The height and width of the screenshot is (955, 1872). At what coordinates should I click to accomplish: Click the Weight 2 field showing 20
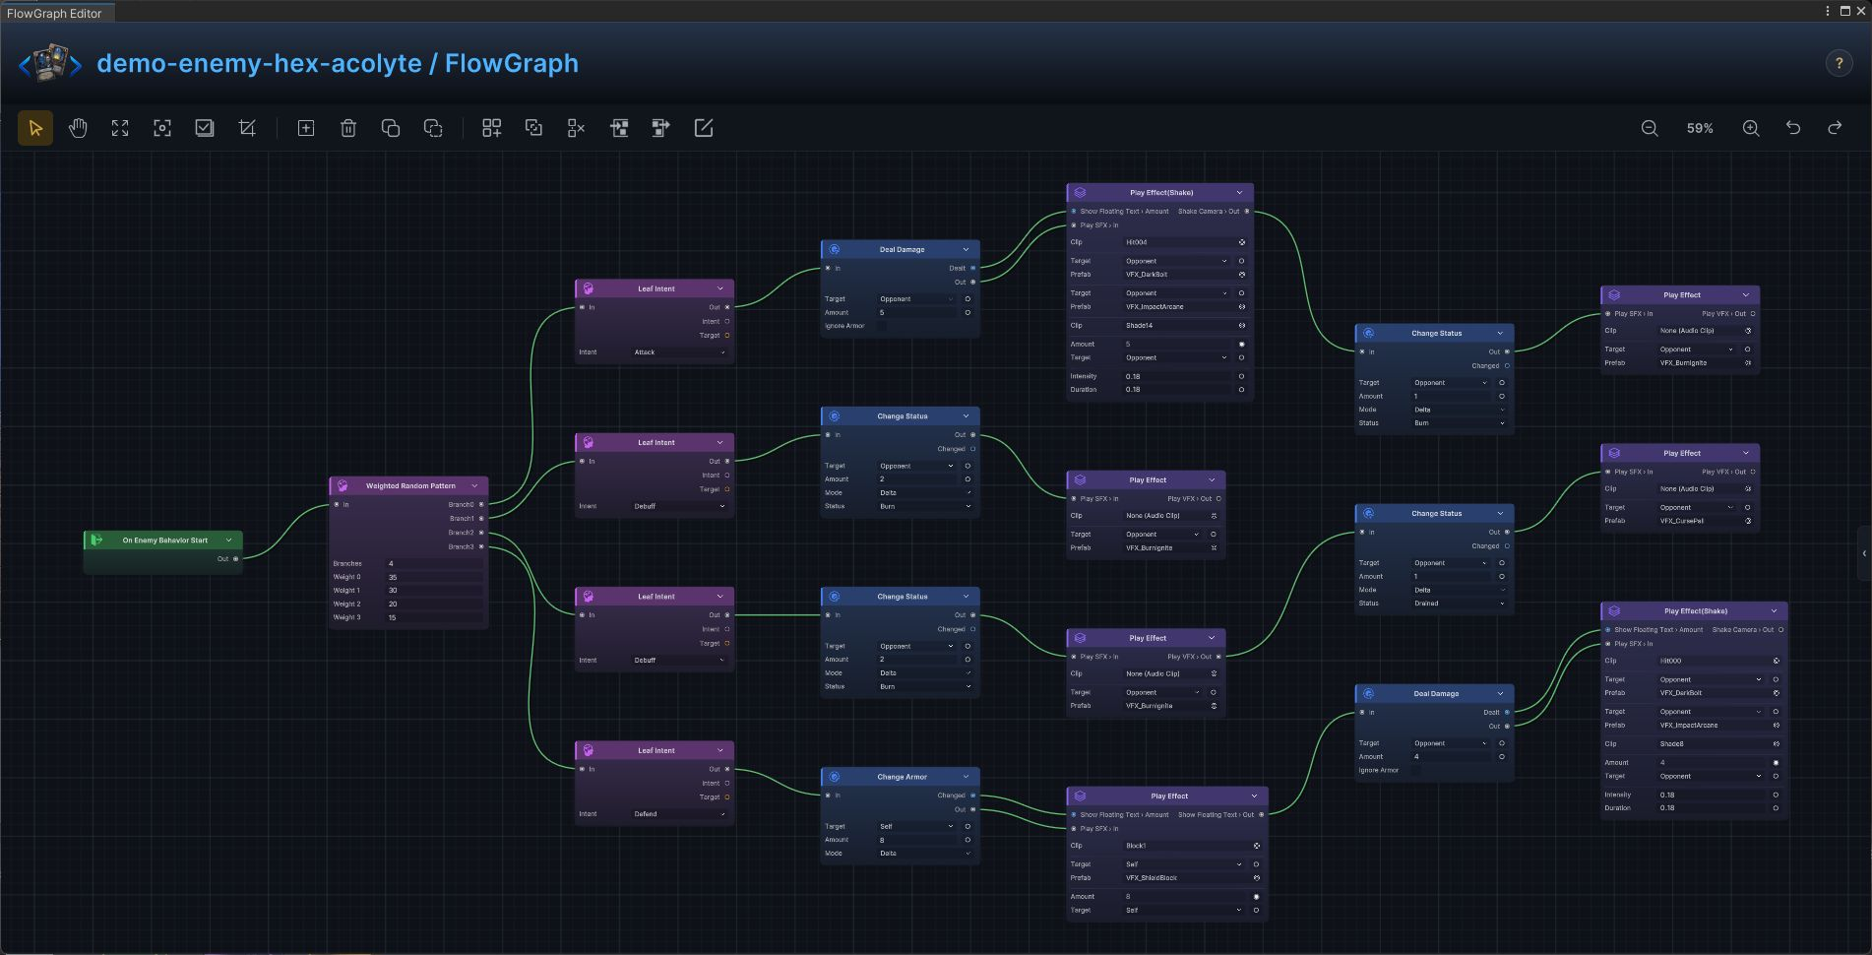pyautogui.click(x=434, y=605)
